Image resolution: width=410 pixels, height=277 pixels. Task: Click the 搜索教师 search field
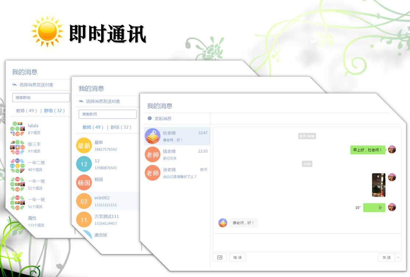(107, 114)
